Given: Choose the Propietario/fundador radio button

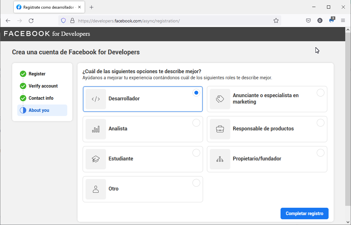Looking at the screenshot, I should (321, 153).
